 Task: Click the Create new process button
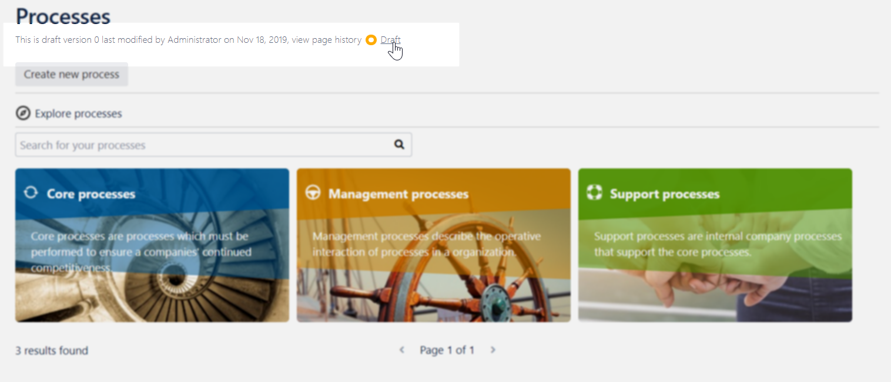click(x=72, y=75)
